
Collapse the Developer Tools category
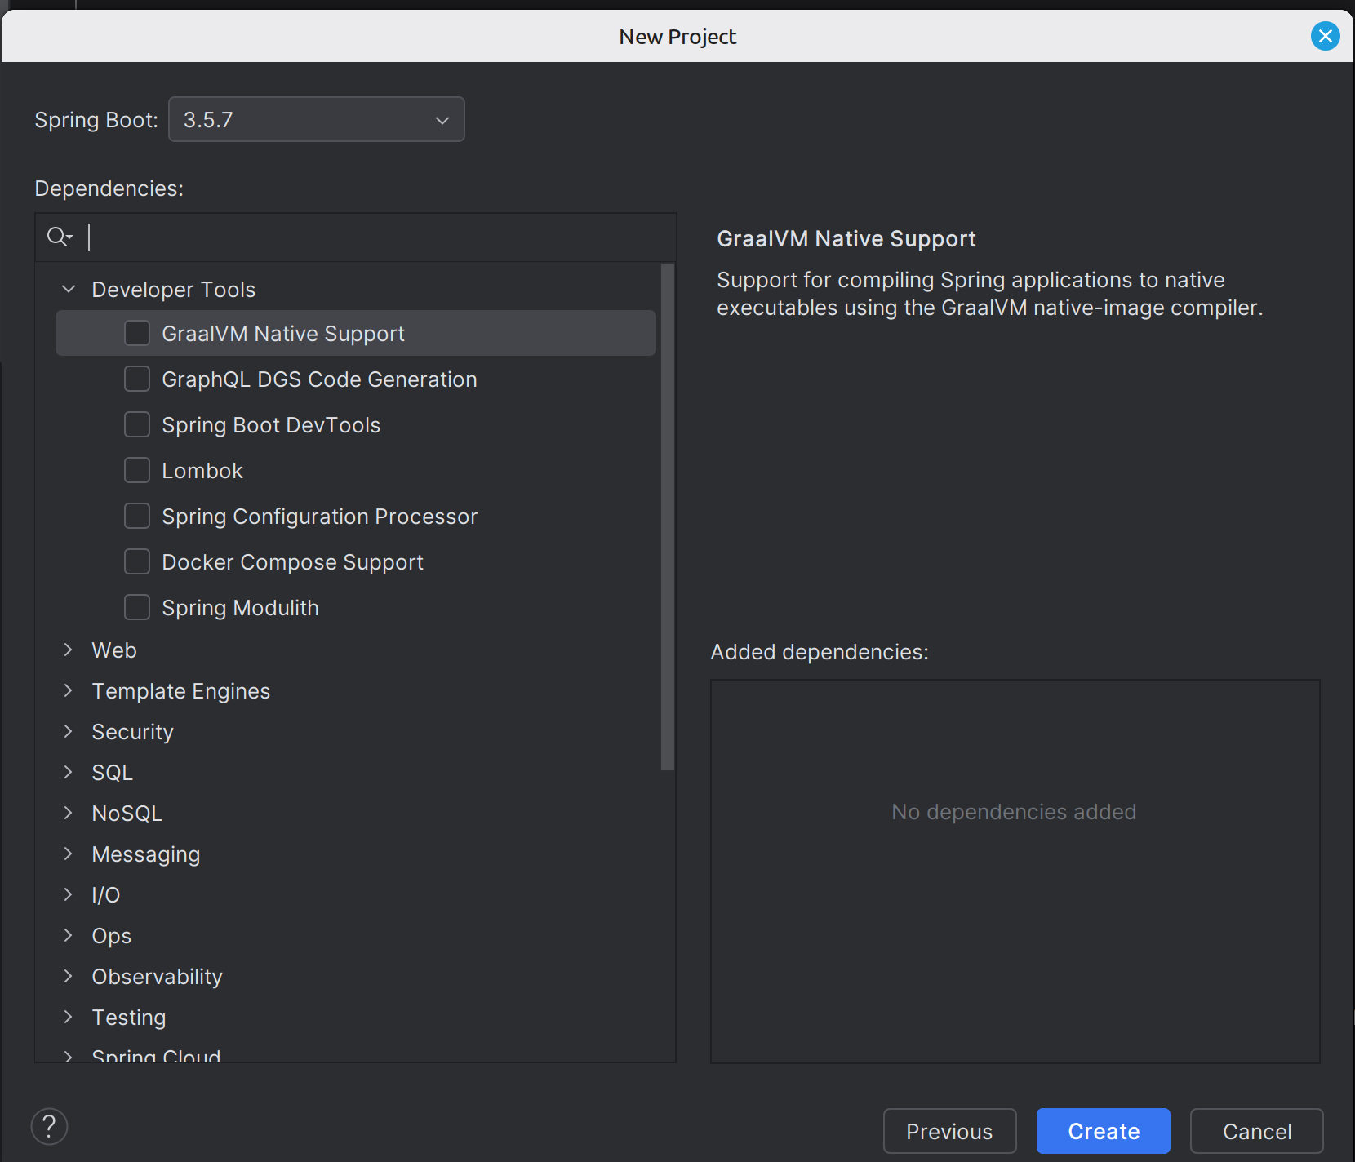[69, 289]
